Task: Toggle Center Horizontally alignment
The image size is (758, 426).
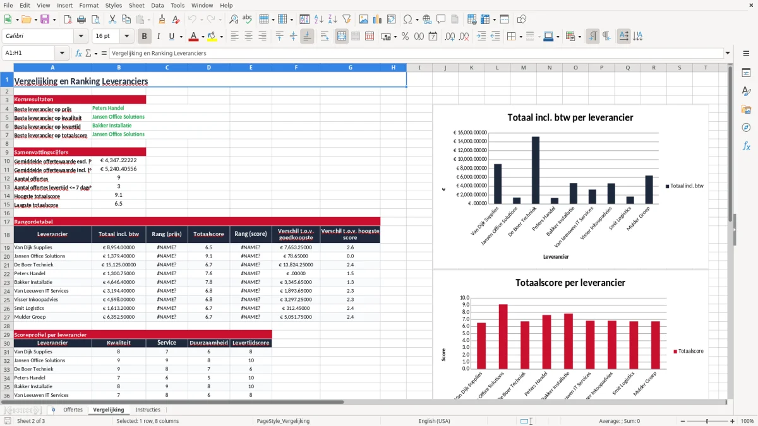Action: pos(248,37)
